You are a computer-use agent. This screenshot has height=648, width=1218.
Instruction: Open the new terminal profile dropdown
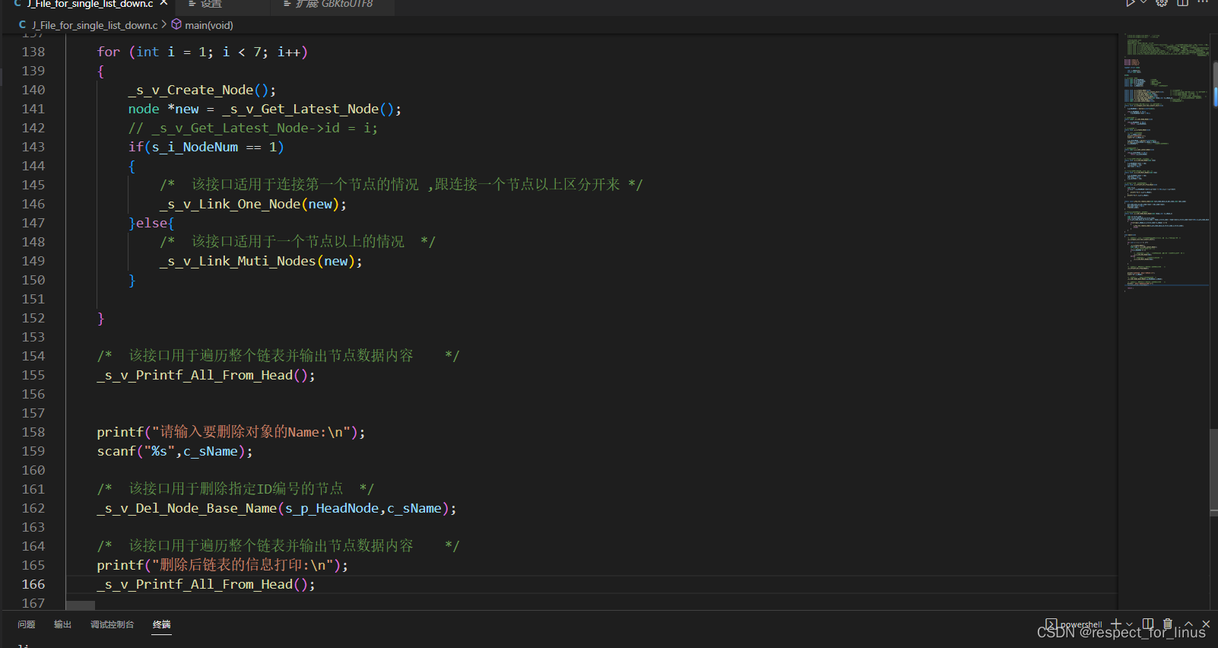tap(1129, 624)
